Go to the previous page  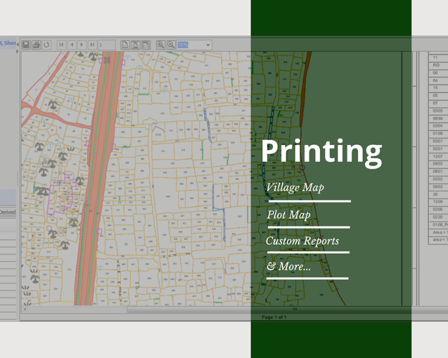(72, 45)
